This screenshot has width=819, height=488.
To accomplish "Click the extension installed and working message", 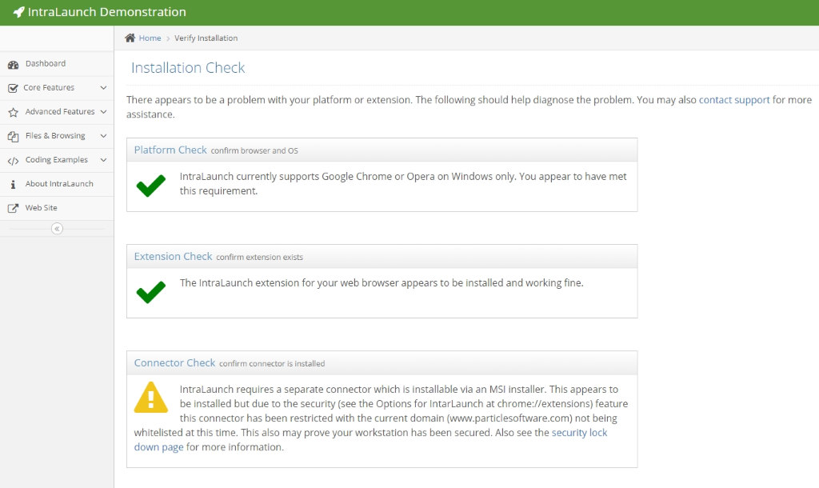I will 382,282.
